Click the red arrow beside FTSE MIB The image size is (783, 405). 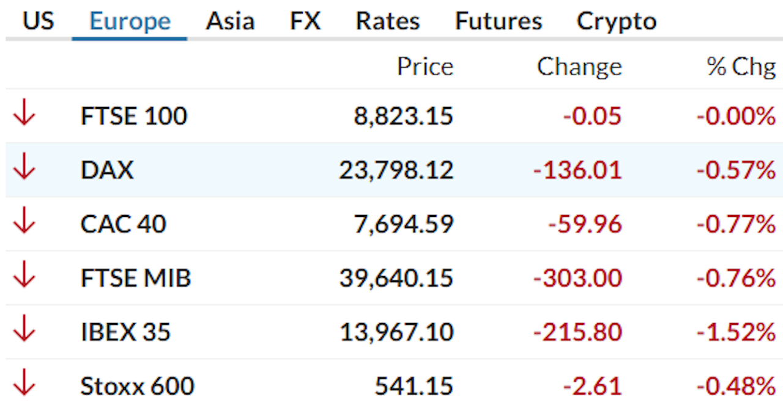(23, 278)
